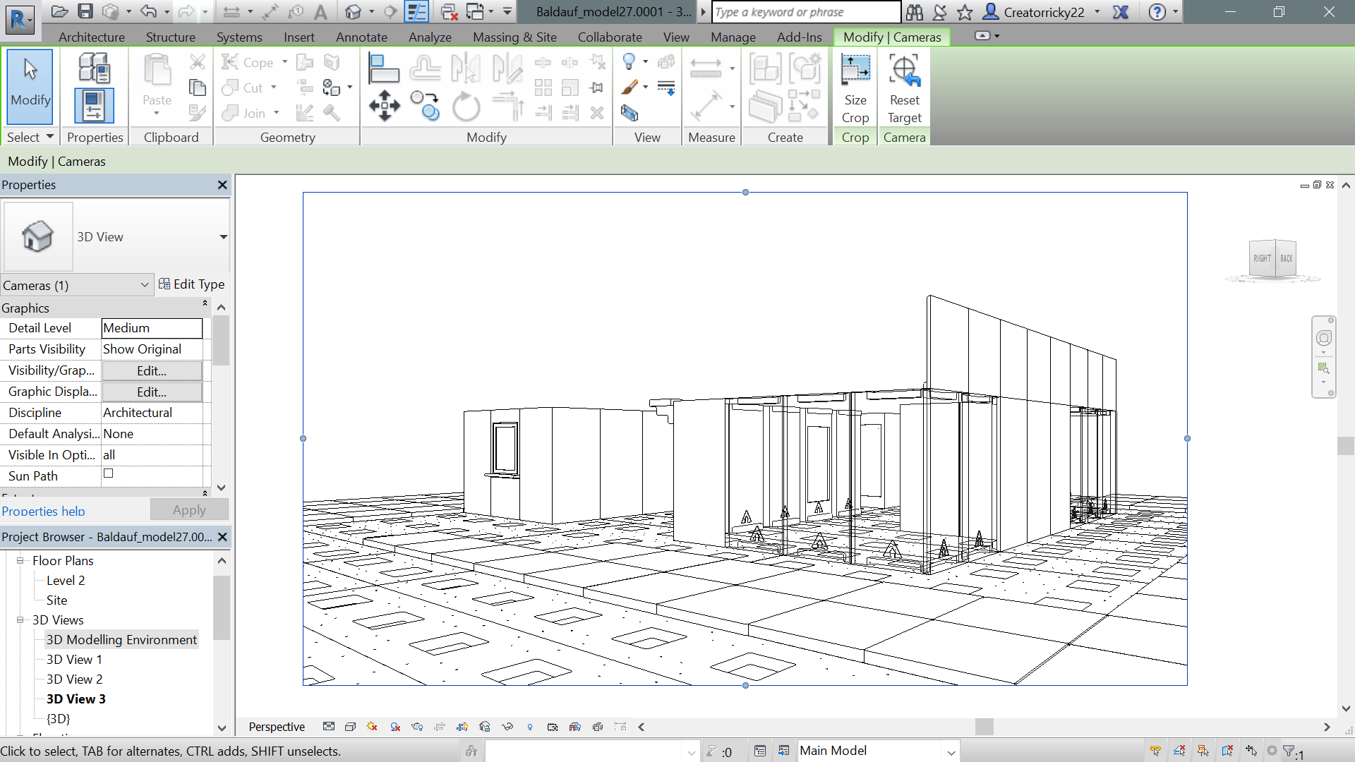Open the Manage ribbon tab

733,37
